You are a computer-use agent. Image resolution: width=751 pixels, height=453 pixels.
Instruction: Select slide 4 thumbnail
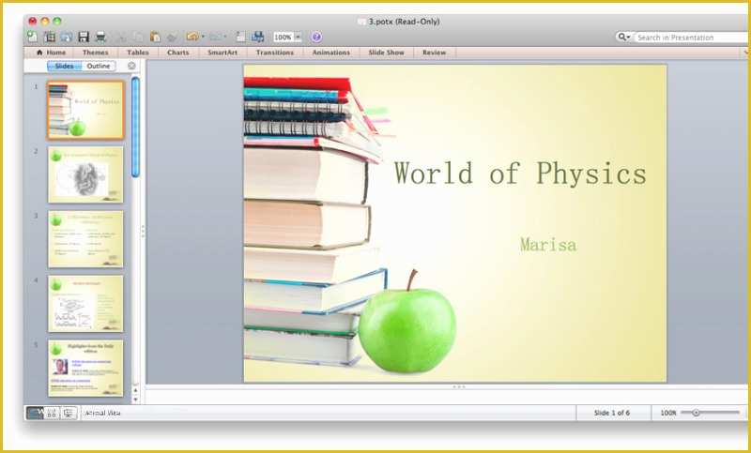pos(85,304)
